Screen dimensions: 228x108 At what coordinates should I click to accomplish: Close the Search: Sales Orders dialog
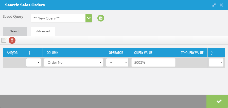(x=221, y=5)
